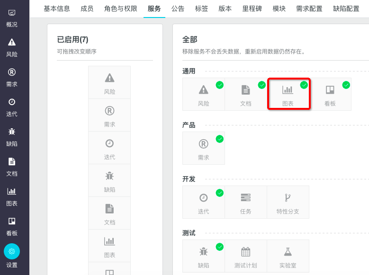Click the 通用 section label

pos(189,71)
